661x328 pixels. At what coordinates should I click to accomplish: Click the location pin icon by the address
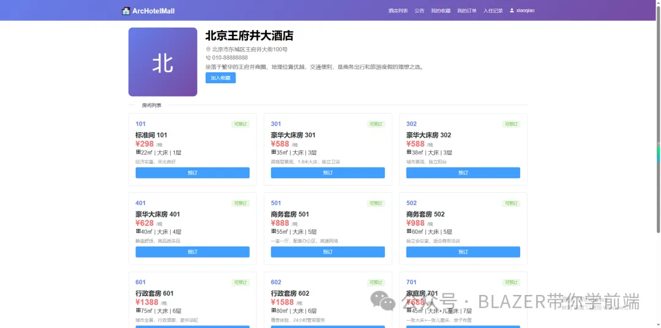coord(208,50)
